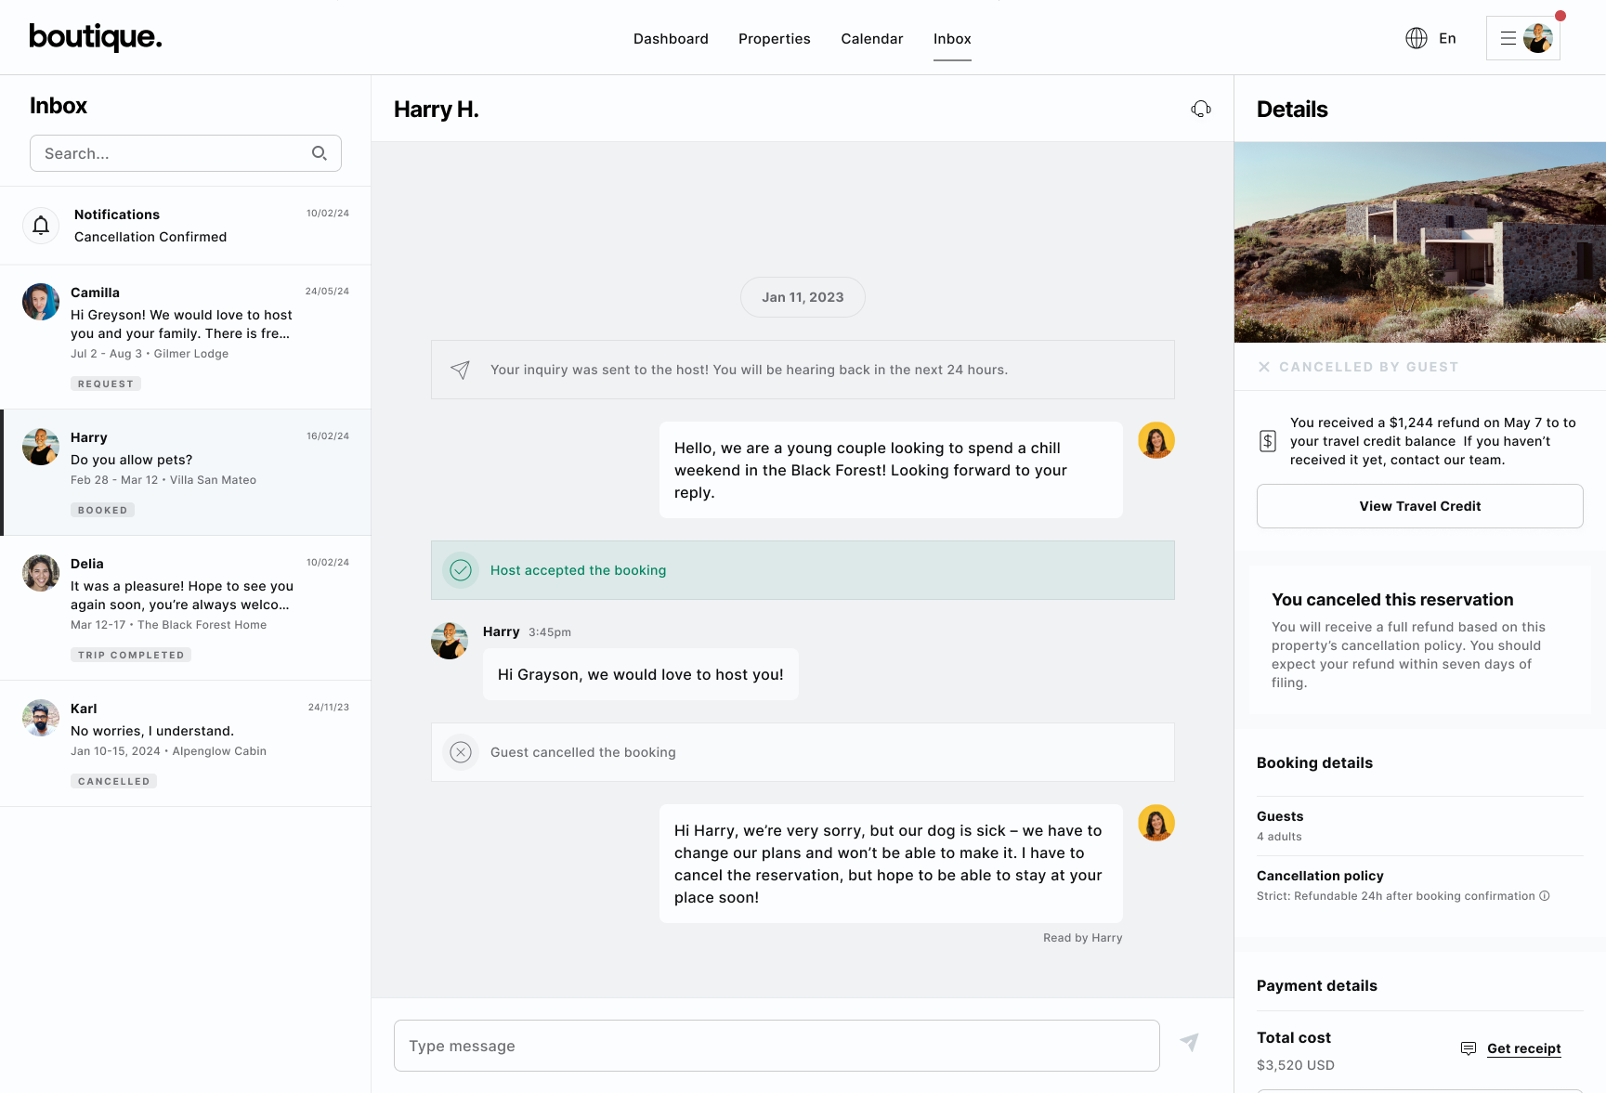The height and width of the screenshot is (1093, 1606).
Task: Click the boutique logo
Action: [96, 37]
